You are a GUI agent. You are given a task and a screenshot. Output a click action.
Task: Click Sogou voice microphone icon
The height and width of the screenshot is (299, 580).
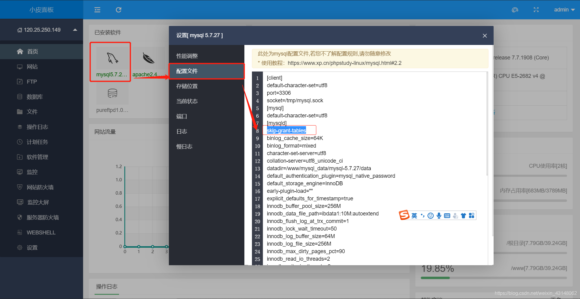point(439,216)
